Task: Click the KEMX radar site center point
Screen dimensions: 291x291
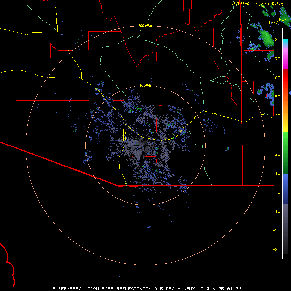Action: [145, 145]
